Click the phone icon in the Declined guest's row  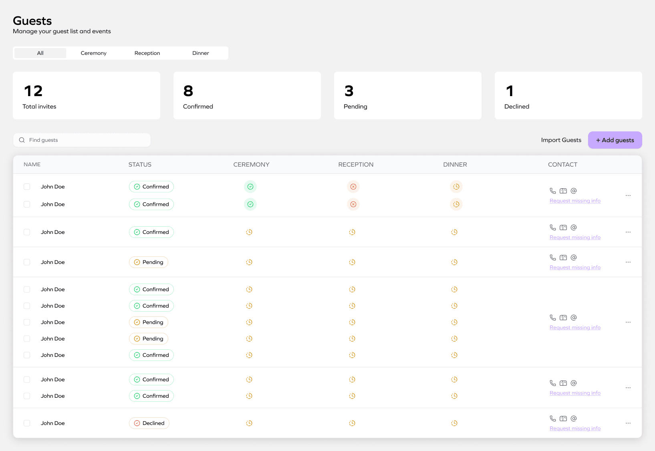553,419
